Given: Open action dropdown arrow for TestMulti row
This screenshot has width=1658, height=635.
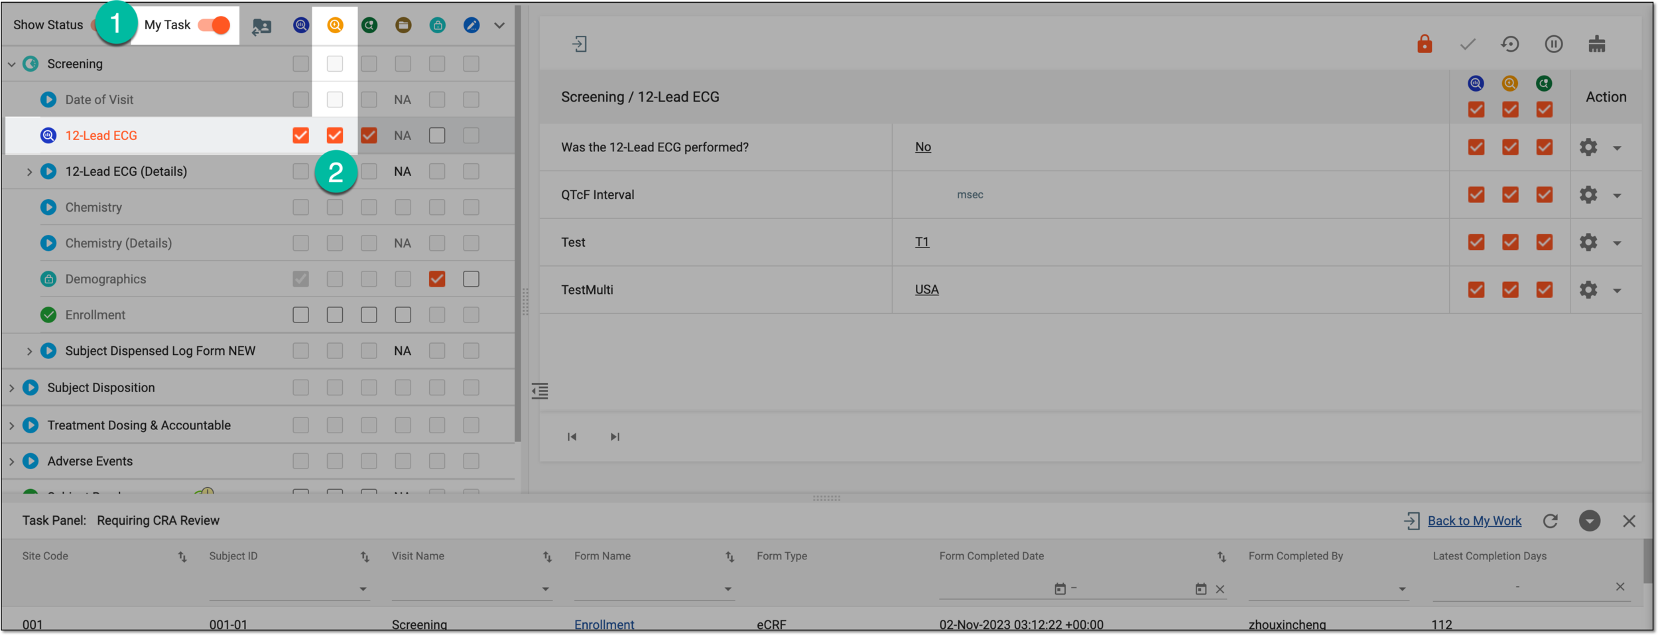Looking at the screenshot, I should (1618, 291).
